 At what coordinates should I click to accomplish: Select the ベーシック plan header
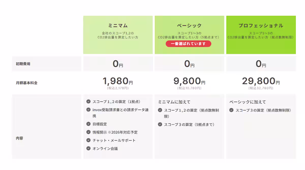(189, 26)
